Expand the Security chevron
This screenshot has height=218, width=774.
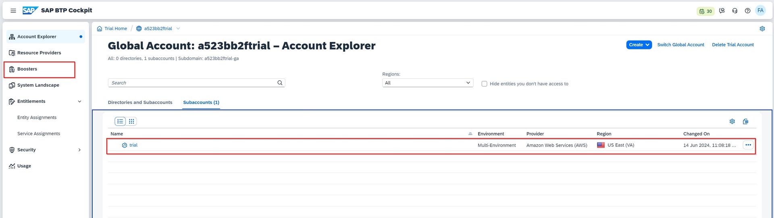tap(79, 150)
